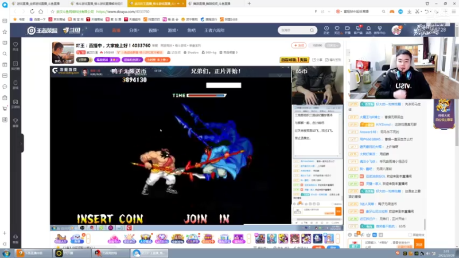The width and height of the screenshot is (459, 258).
Task: Open the 已关注 dropdown next to follower count
Action: point(333,45)
